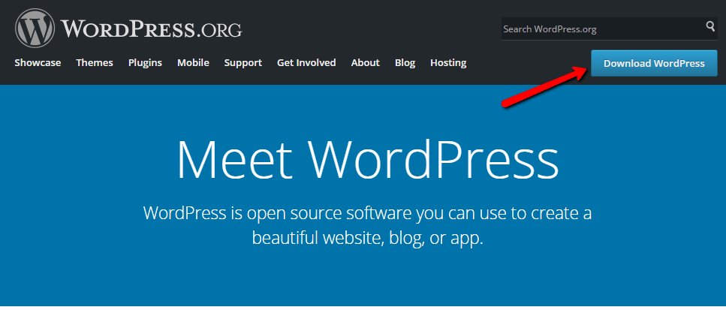Click the circular WordPress W logo
The height and width of the screenshot is (310, 726).
35,29
